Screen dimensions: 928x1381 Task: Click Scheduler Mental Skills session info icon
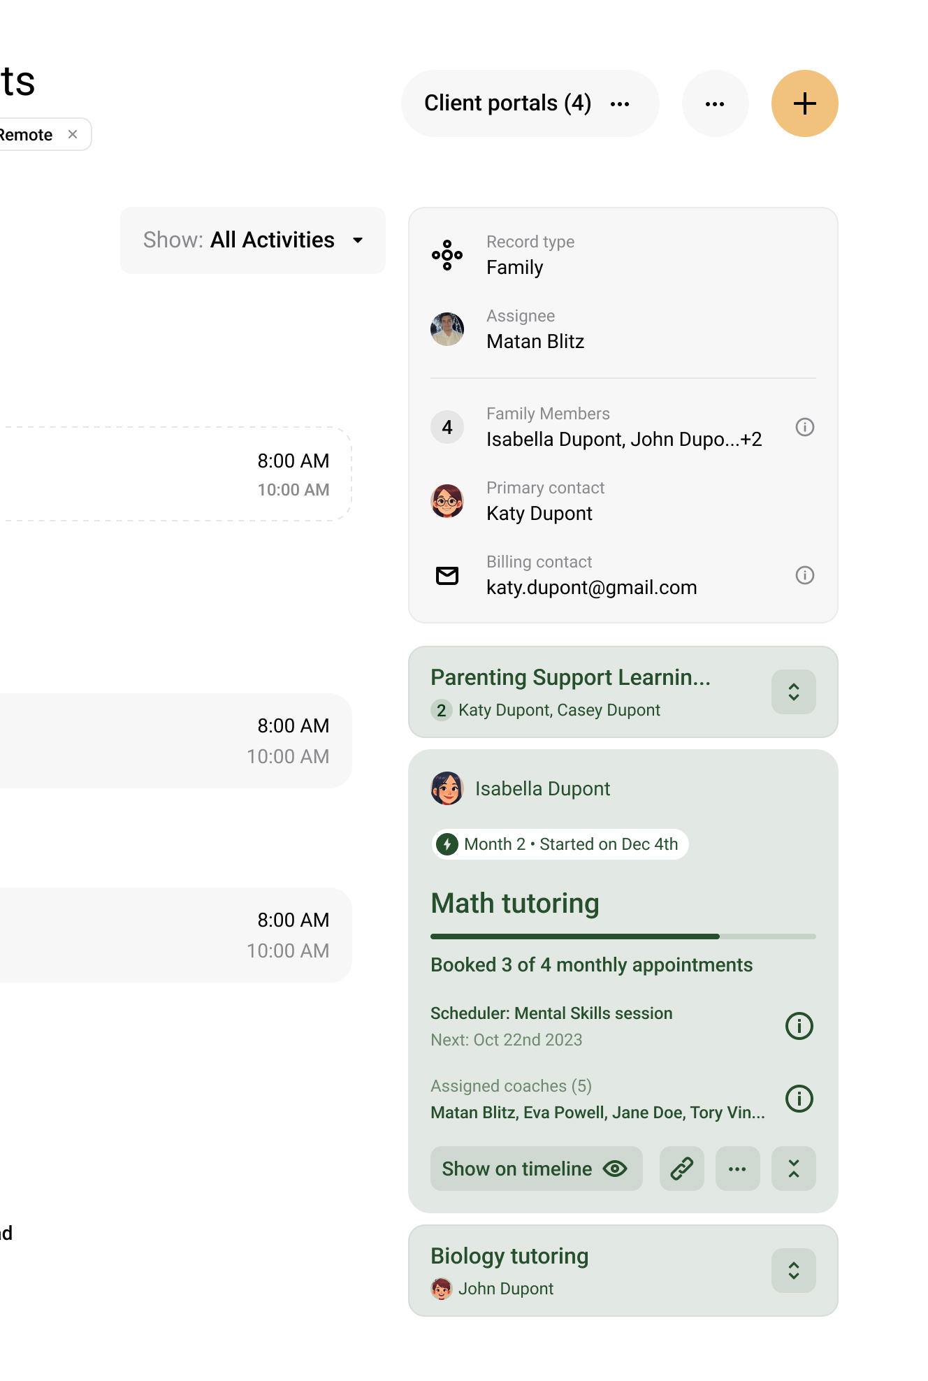pos(799,1026)
